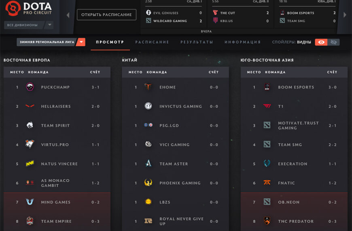This screenshot has height=231, width=352.
Task: Go to previous matches with left arrow
Action: [68, 15]
